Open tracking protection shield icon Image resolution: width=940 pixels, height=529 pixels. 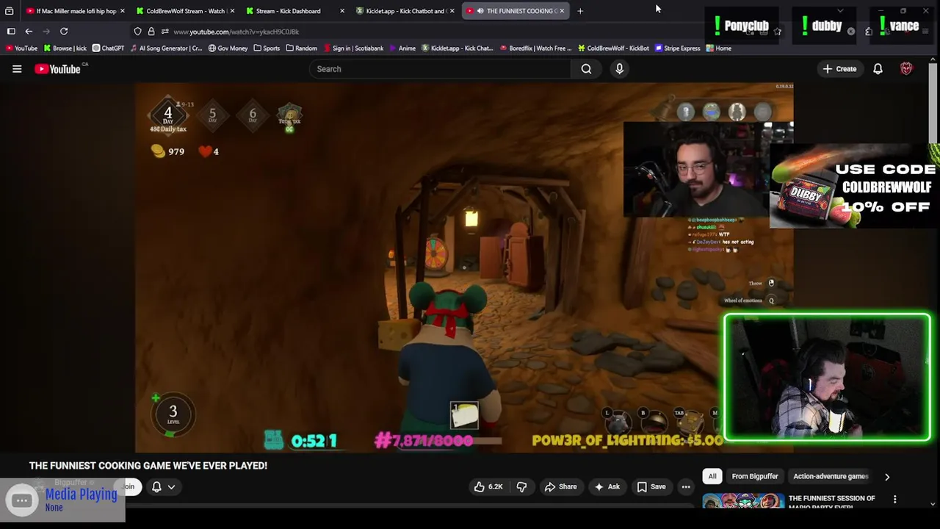[x=137, y=32]
